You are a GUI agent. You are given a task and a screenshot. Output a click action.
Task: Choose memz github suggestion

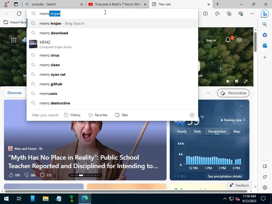[x=112, y=84]
